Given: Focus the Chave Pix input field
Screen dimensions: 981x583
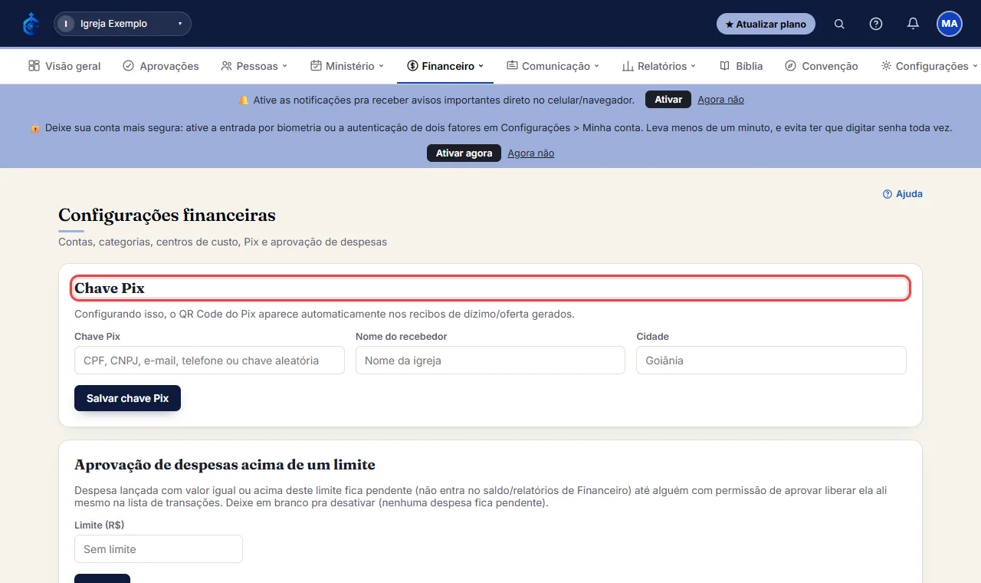Looking at the screenshot, I should 209,361.
